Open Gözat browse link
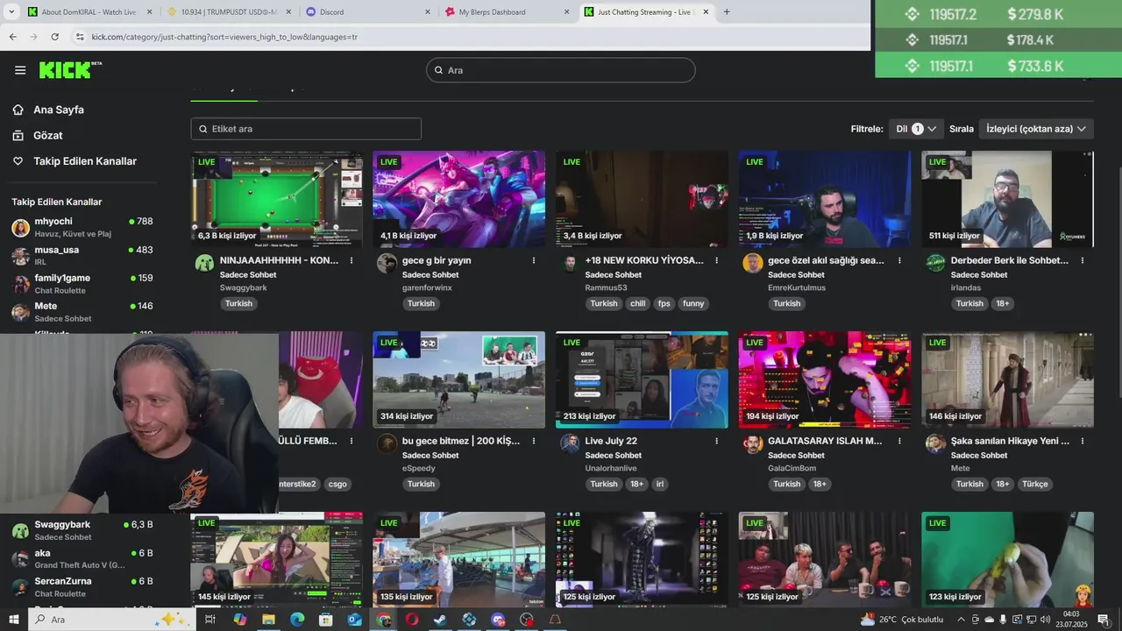 47,136
